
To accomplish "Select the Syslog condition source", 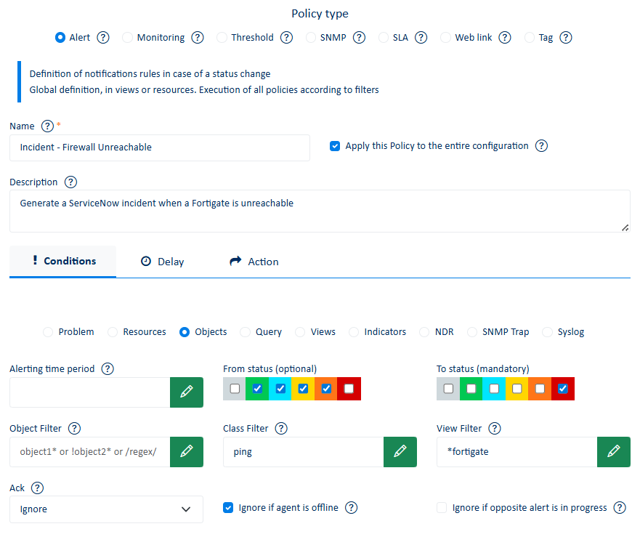I will pos(547,331).
